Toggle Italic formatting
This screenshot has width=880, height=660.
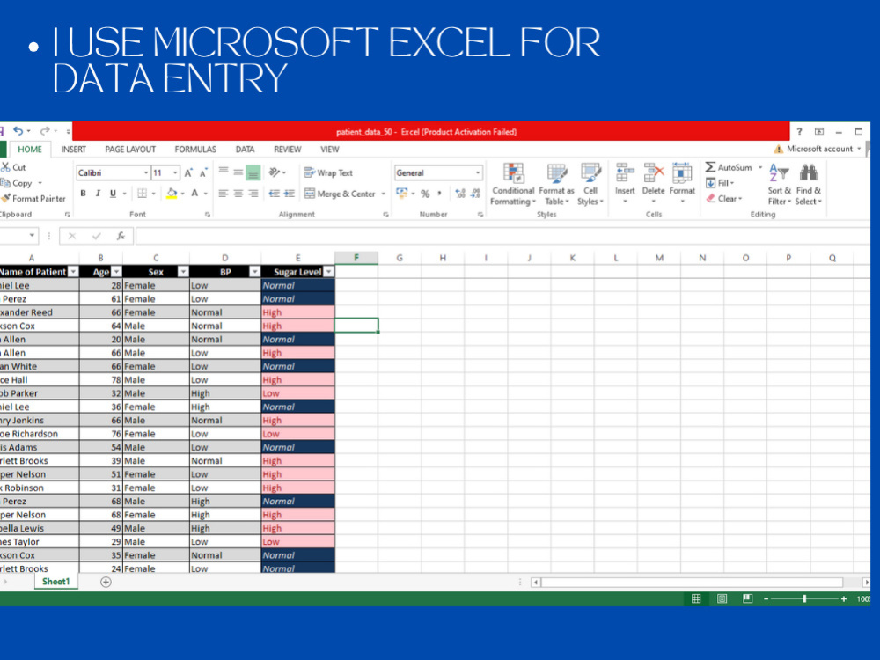tap(98, 194)
